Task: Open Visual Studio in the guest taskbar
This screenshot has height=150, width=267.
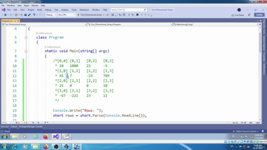Action: (56, 137)
